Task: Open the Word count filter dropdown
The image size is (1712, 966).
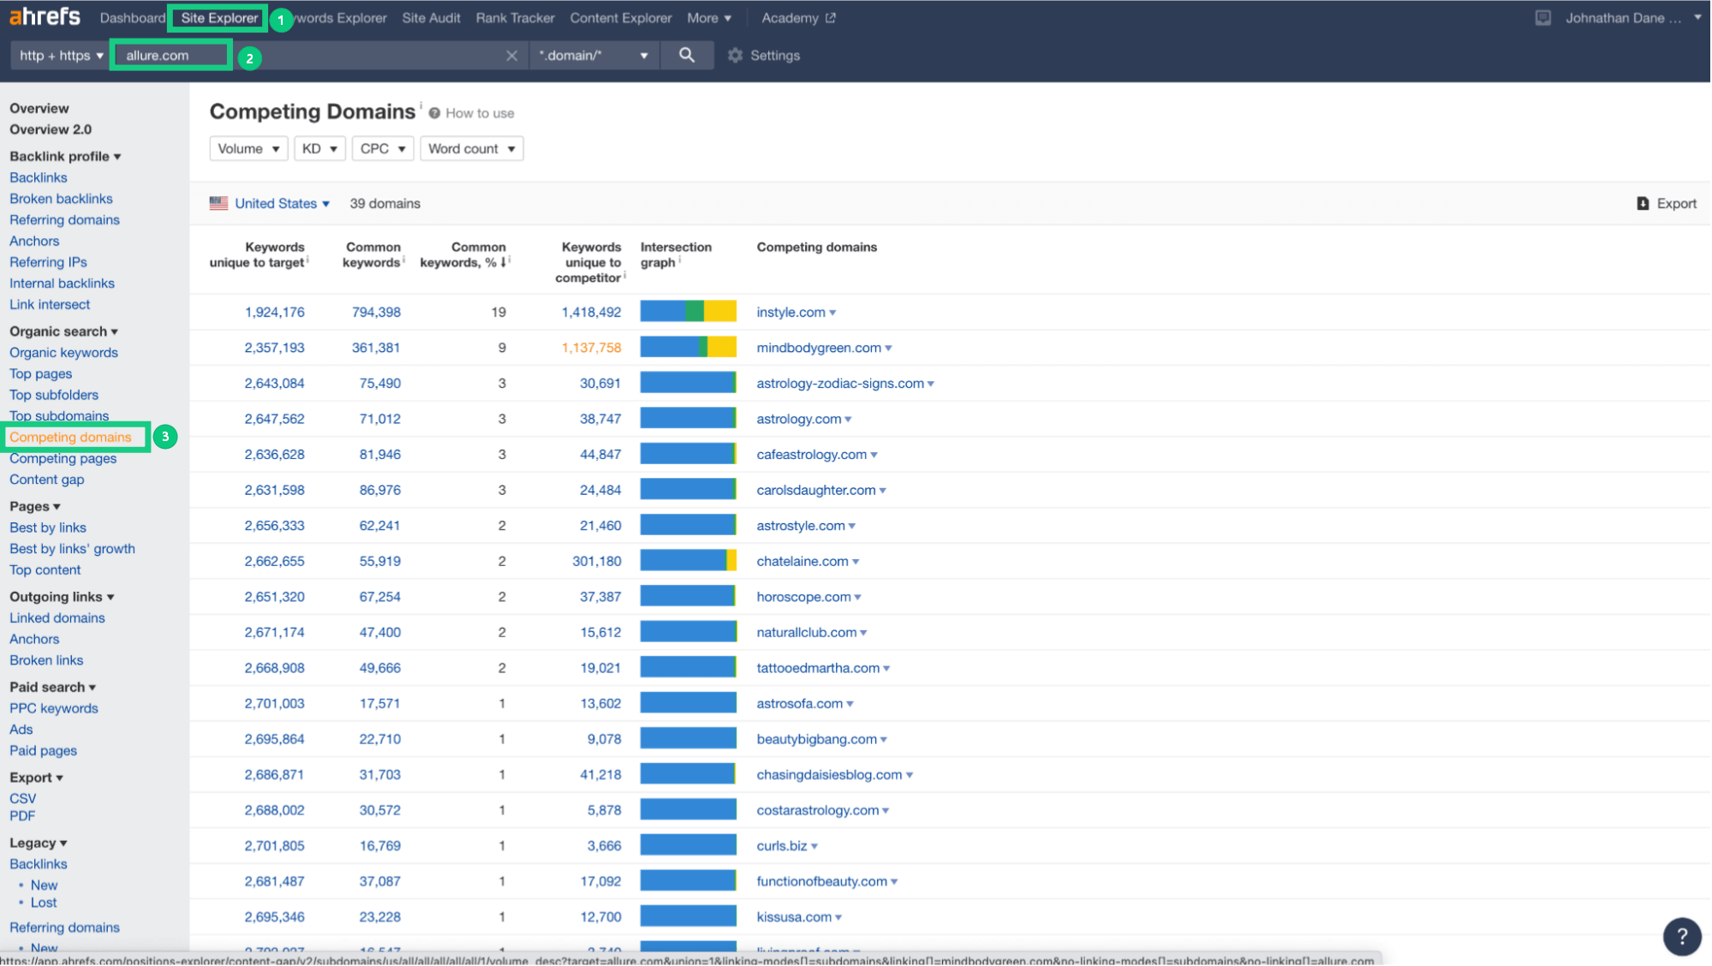Action: pos(472,149)
